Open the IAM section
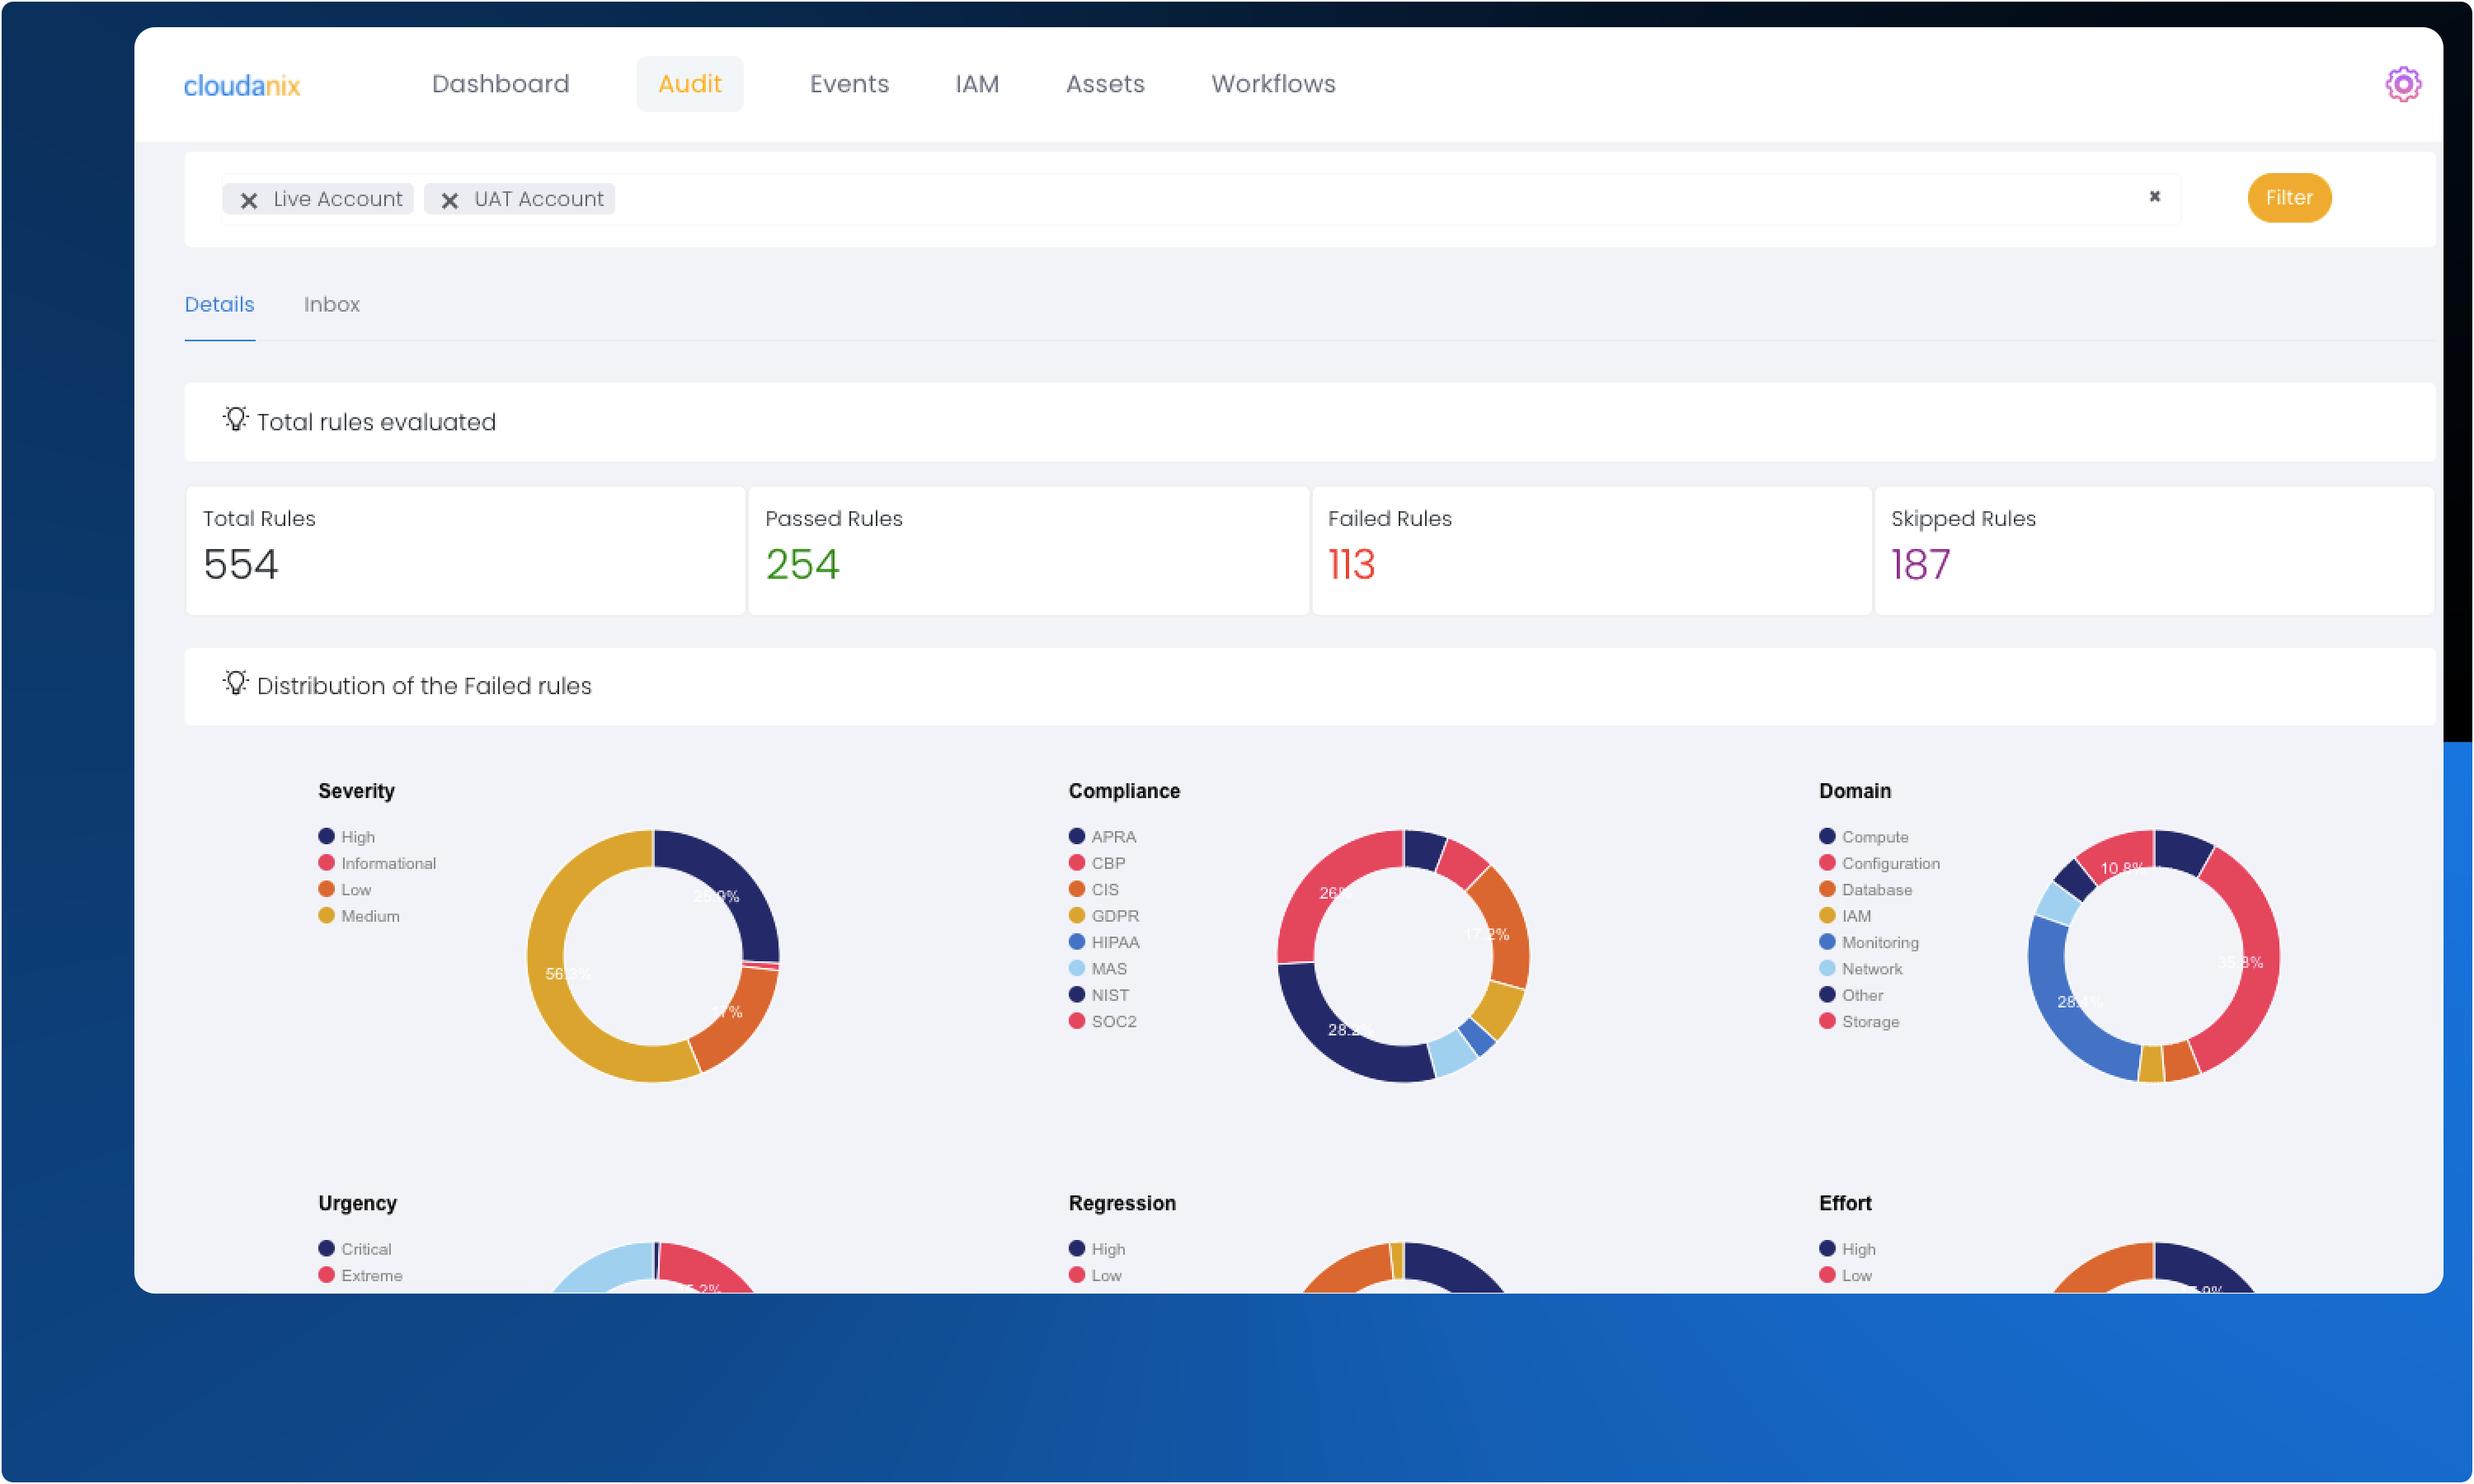 976,84
